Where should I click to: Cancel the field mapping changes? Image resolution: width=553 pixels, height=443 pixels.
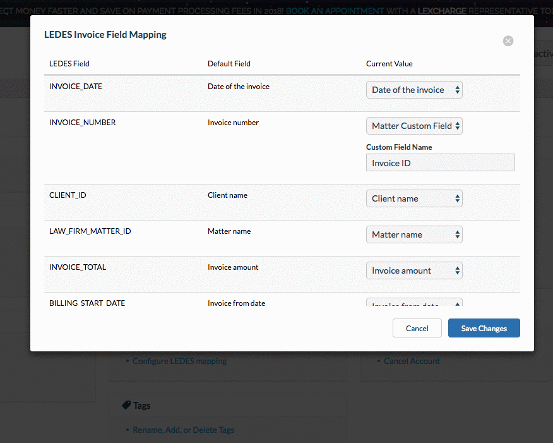tap(417, 328)
